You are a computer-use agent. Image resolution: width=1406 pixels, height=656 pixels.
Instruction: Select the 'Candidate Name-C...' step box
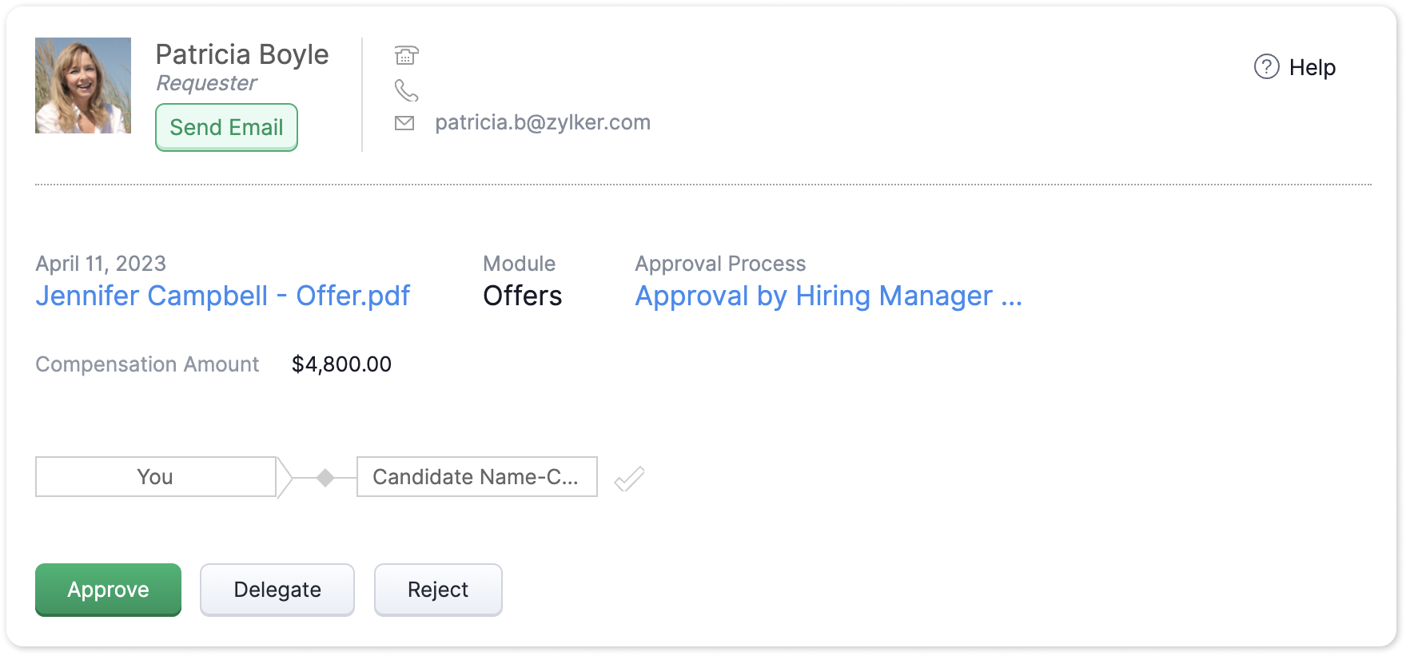[x=476, y=477]
